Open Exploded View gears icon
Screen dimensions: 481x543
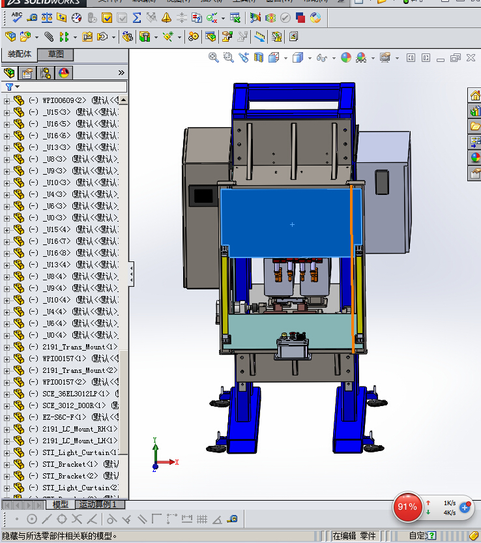[x=193, y=37]
